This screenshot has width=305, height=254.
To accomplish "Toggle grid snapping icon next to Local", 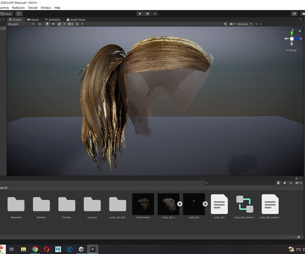I will [x=19, y=14].
